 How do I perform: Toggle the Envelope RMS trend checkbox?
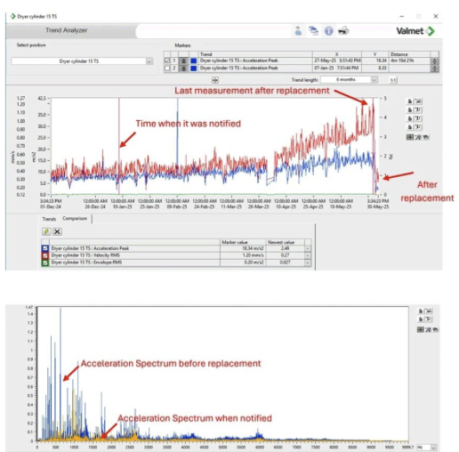45,262
